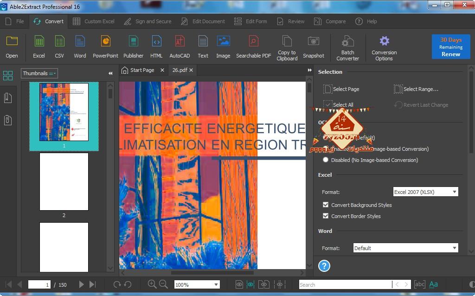This screenshot has height=296, width=475.
Task: Select the Disabled OCR radio option
Action: coord(326,160)
